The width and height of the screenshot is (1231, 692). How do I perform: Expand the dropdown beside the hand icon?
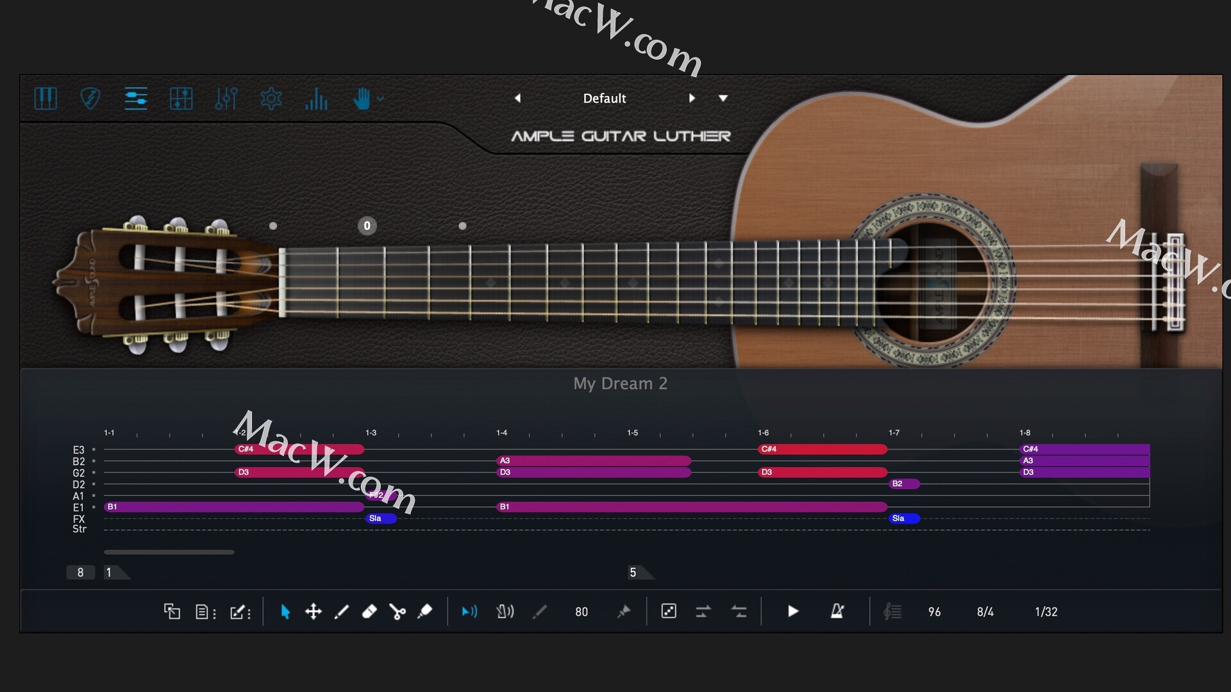point(380,99)
